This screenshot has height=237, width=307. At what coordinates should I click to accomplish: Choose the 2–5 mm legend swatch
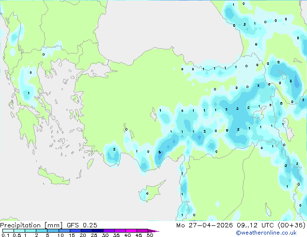pos(42,231)
